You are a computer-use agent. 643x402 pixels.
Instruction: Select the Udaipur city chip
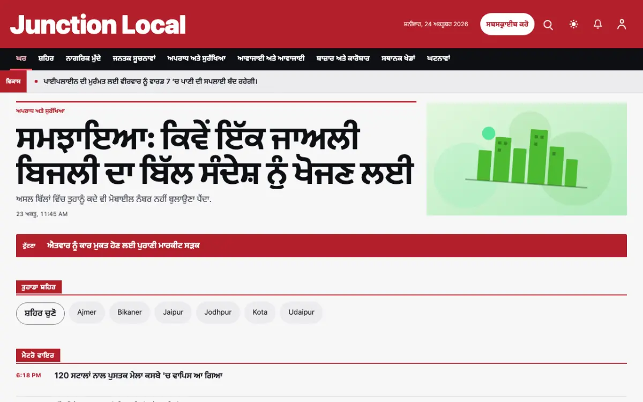(x=302, y=312)
